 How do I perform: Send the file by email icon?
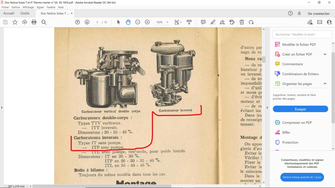(320, 22)
